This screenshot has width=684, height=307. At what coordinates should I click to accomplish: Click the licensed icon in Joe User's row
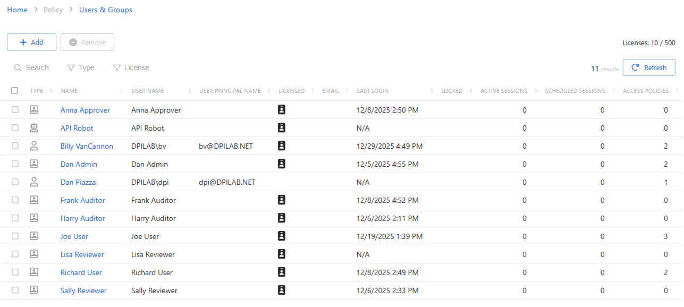coord(282,236)
